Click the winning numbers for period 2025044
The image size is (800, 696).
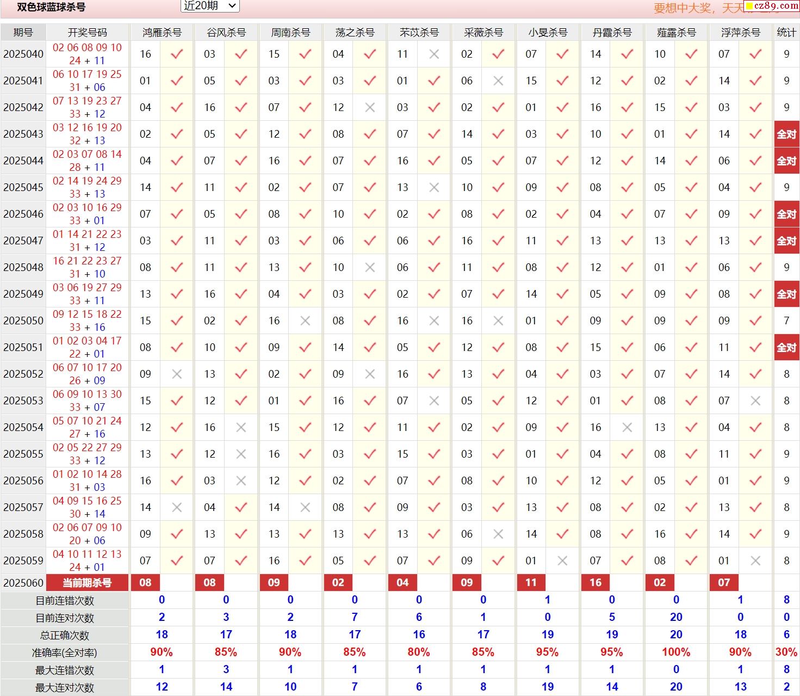click(87, 161)
